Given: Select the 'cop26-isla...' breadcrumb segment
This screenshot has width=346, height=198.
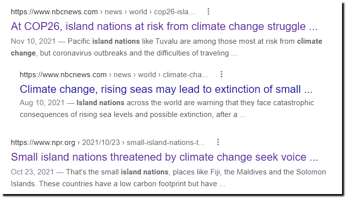Looking at the screenshot, I should [174, 12].
